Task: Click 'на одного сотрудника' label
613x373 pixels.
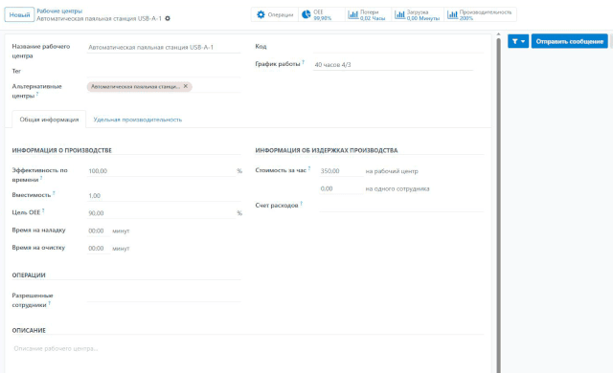Action: point(397,188)
